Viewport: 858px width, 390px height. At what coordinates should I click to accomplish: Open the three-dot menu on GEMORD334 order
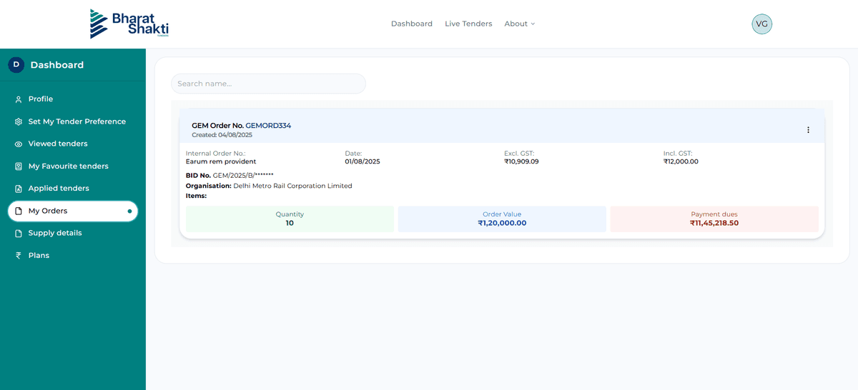[808, 130]
